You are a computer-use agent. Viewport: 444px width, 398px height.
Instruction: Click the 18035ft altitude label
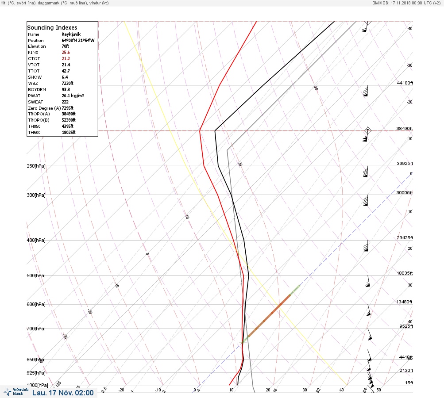405,273
